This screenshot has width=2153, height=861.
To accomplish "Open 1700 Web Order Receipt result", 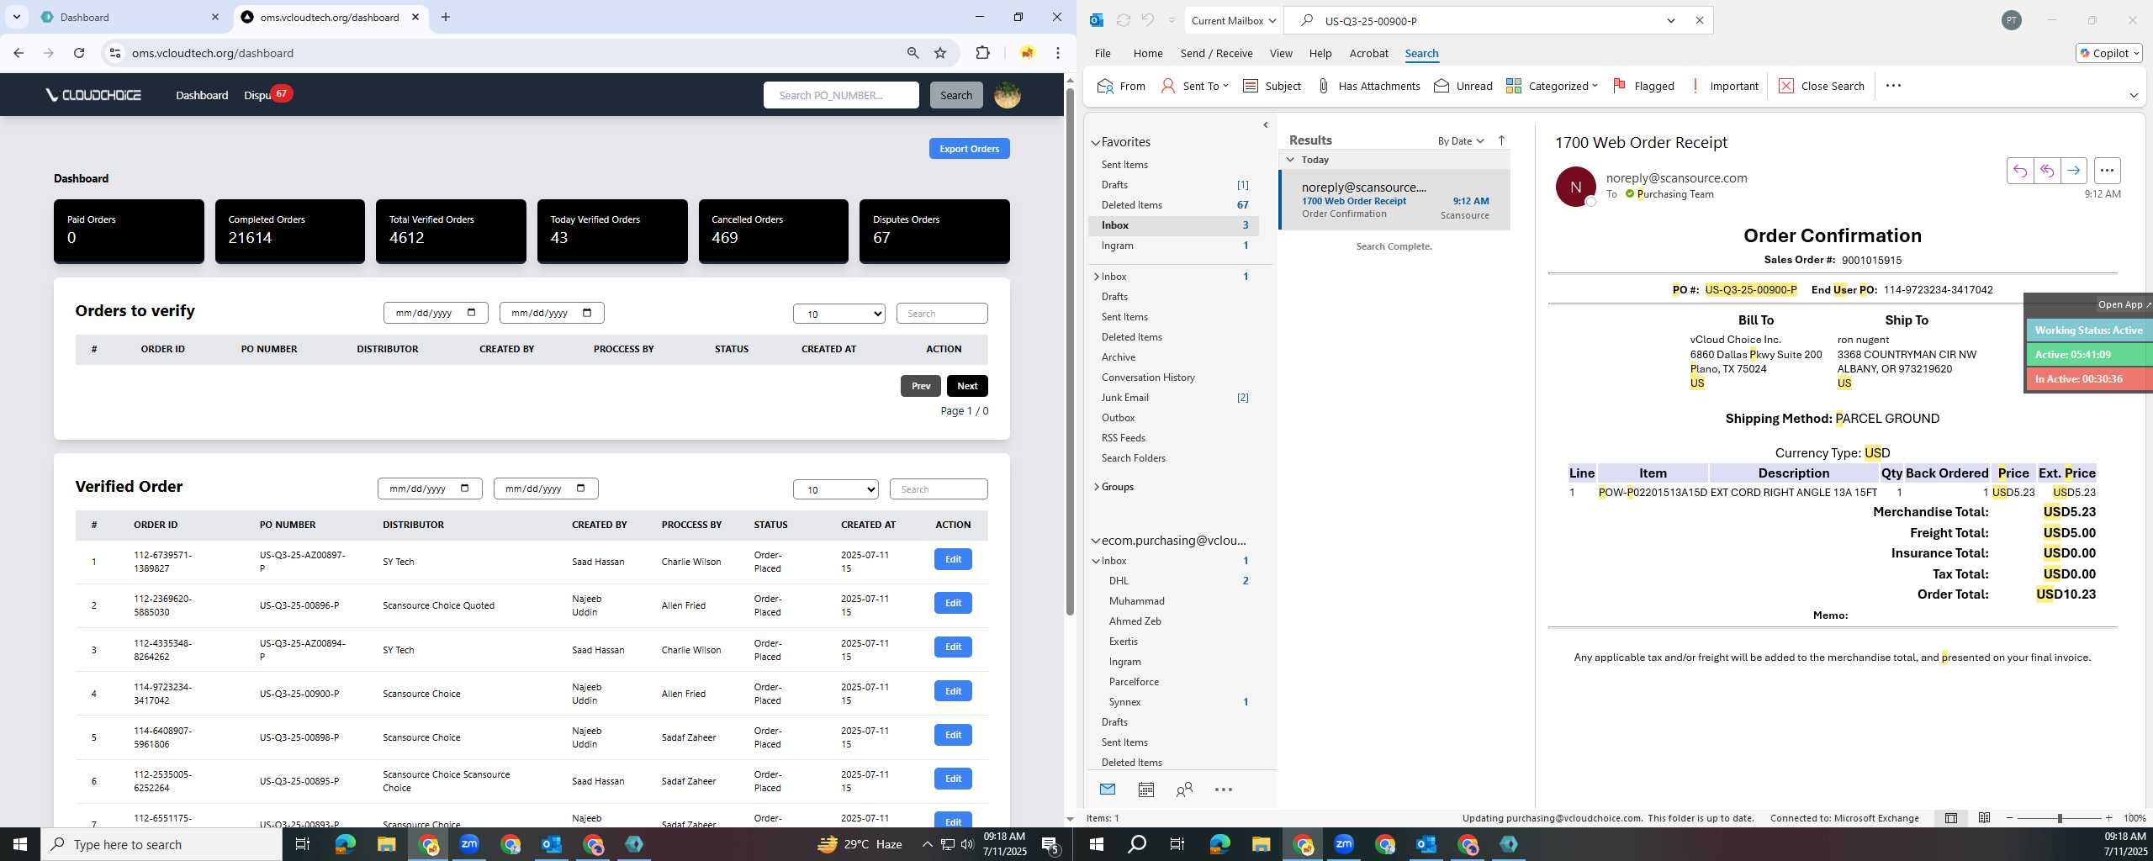I will point(1394,200).
